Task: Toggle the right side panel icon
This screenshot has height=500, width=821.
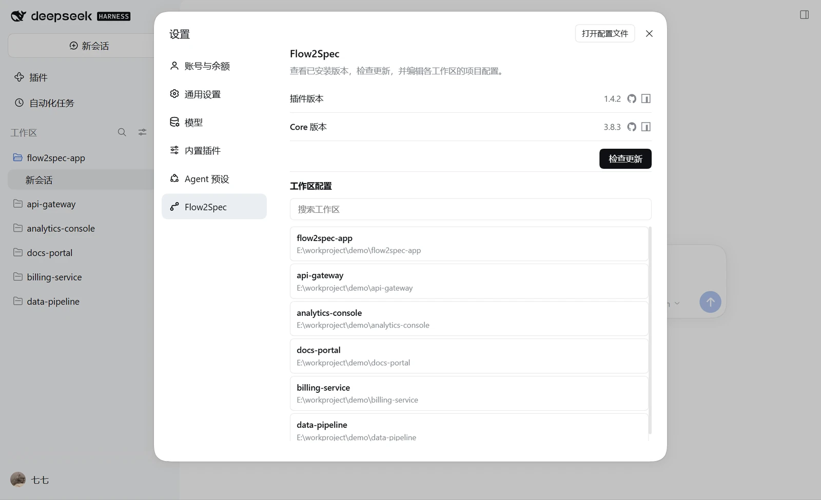Action: (804, 15)
